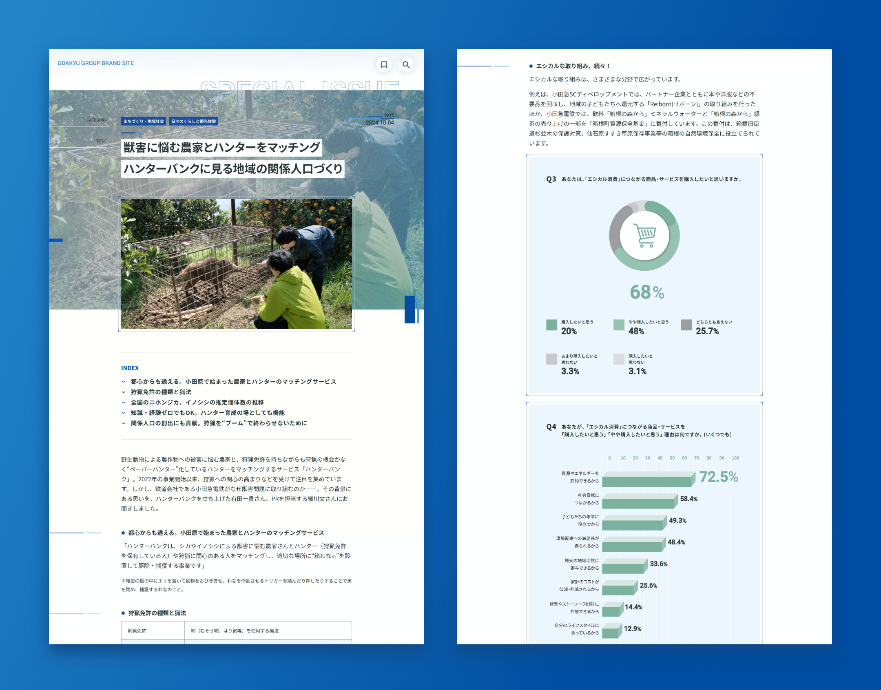This screenshot has height=690, width=881.
Task: Open the boar cage trap photo
Action: click(237, 264)
